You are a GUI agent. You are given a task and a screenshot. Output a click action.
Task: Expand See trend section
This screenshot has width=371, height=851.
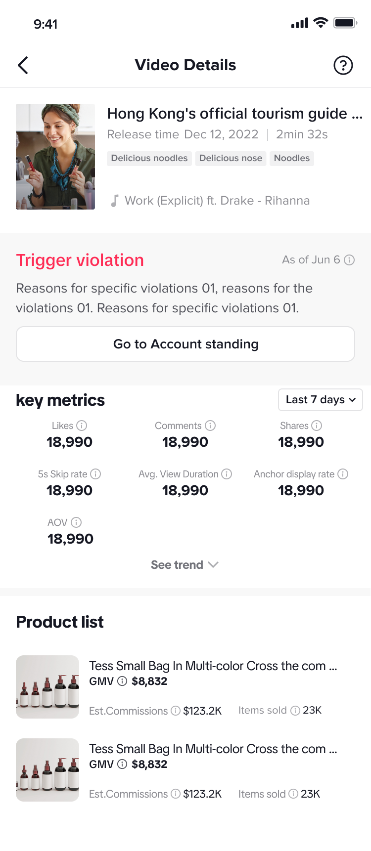click(x=185, y=565)
